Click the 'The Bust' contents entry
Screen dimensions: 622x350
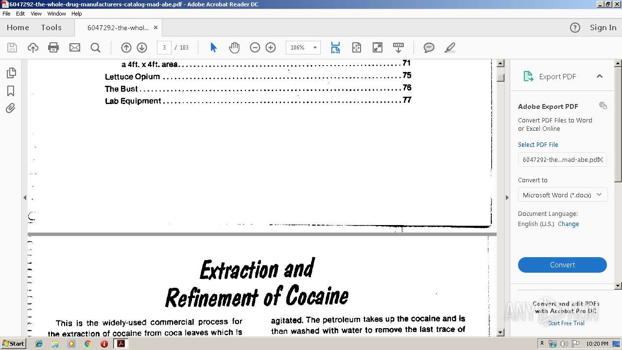[x=258, y=88]
